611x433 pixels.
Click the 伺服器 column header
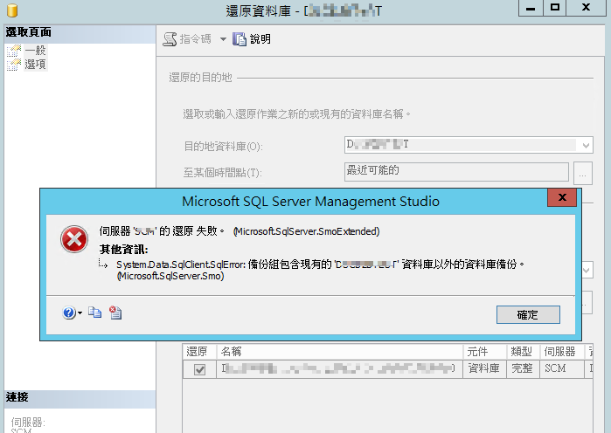561,352
